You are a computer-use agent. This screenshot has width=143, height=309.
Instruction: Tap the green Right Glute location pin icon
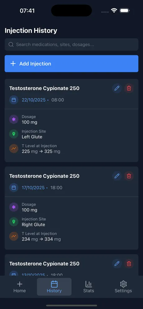[x=14, y=222]
